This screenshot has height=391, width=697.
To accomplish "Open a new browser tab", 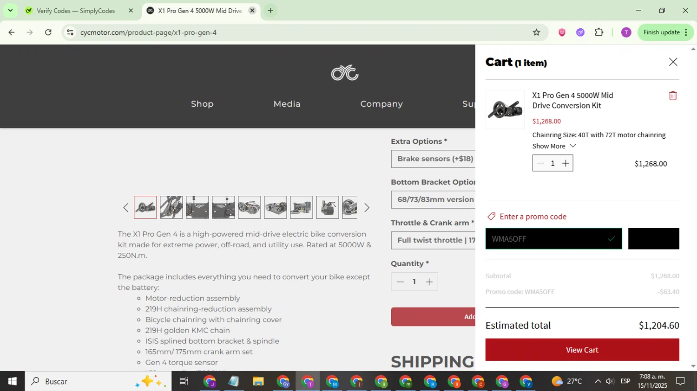I will pos(270,11).
